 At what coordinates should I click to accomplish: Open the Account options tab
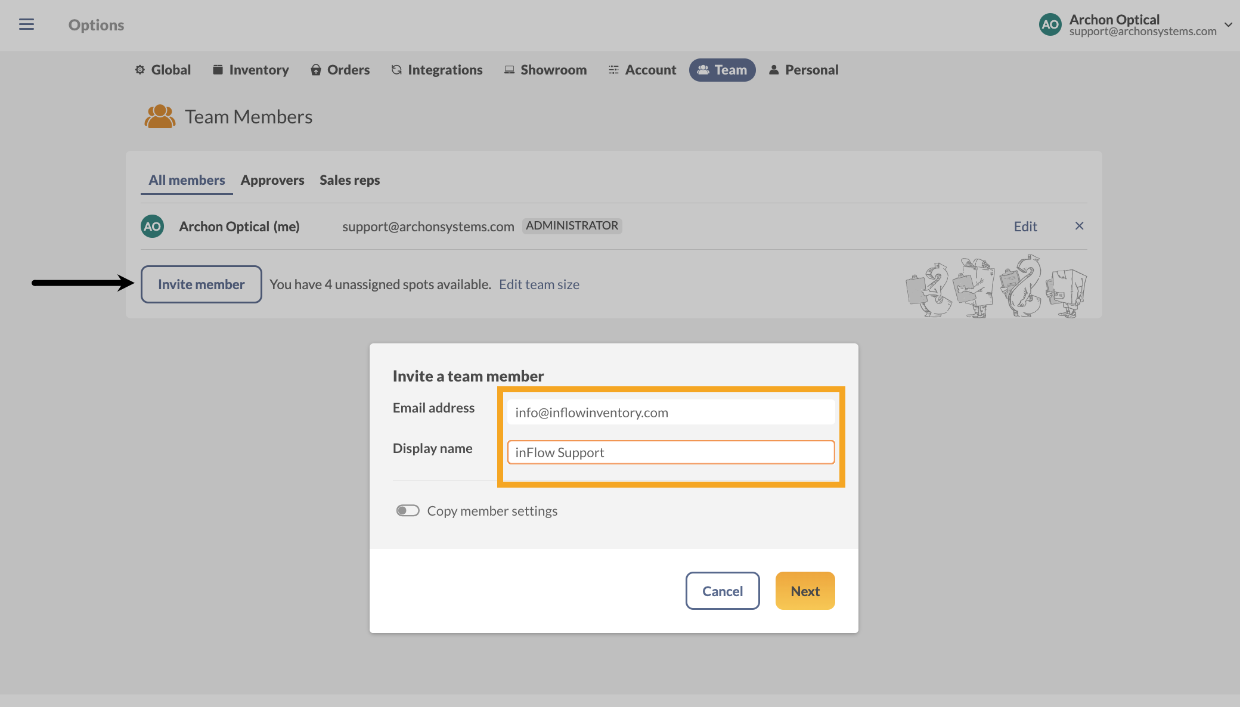642,70
